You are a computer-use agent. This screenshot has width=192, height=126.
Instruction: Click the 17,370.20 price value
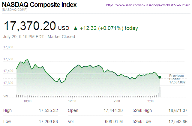point(29,26)
